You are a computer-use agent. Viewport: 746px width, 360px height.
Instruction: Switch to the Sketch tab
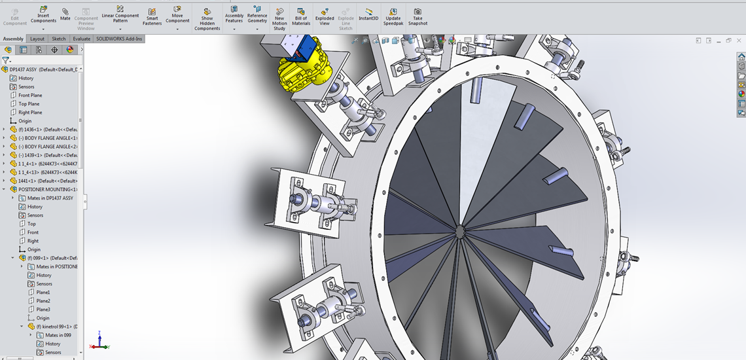point(59,39)
